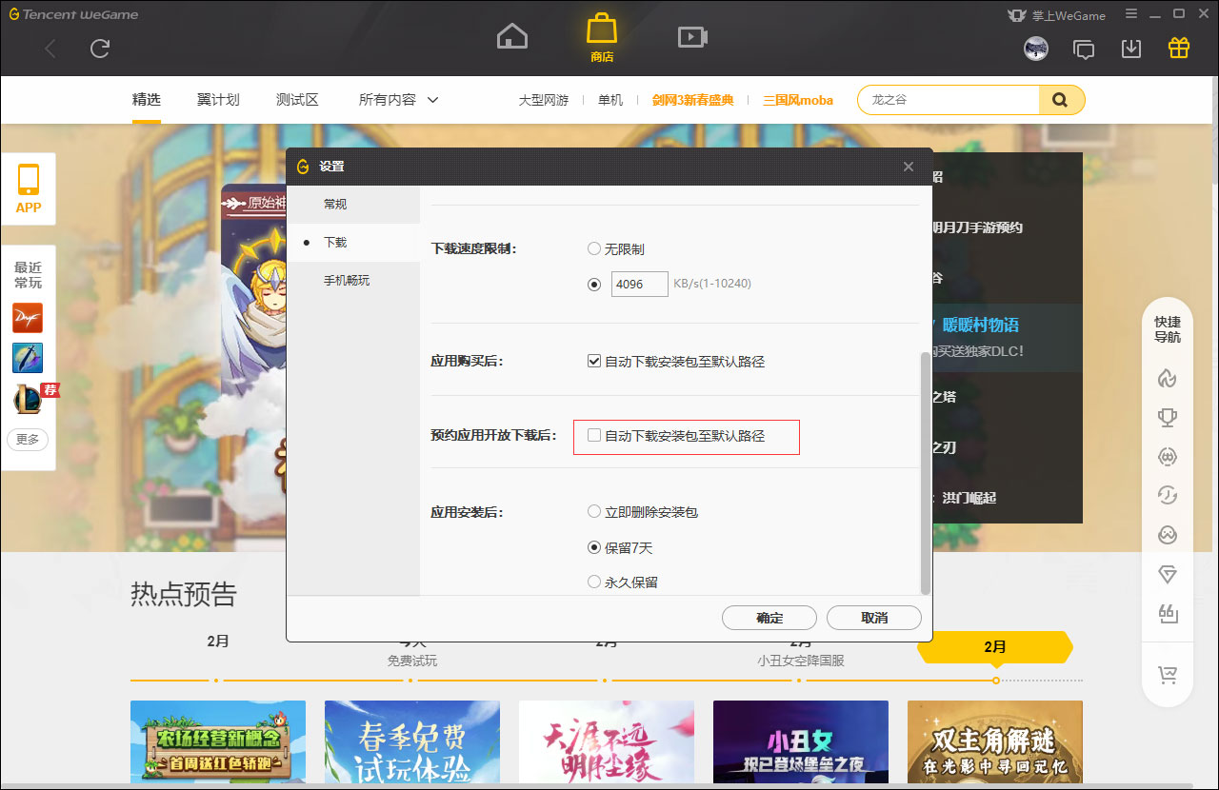Select the 无限制 download speed option
1219x790 pixels.
pyautogui.click(x=593, y=248)
